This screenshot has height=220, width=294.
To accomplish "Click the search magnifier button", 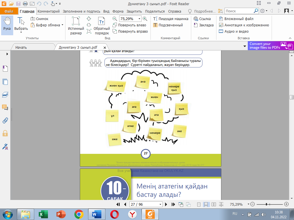I will [256, 11].
